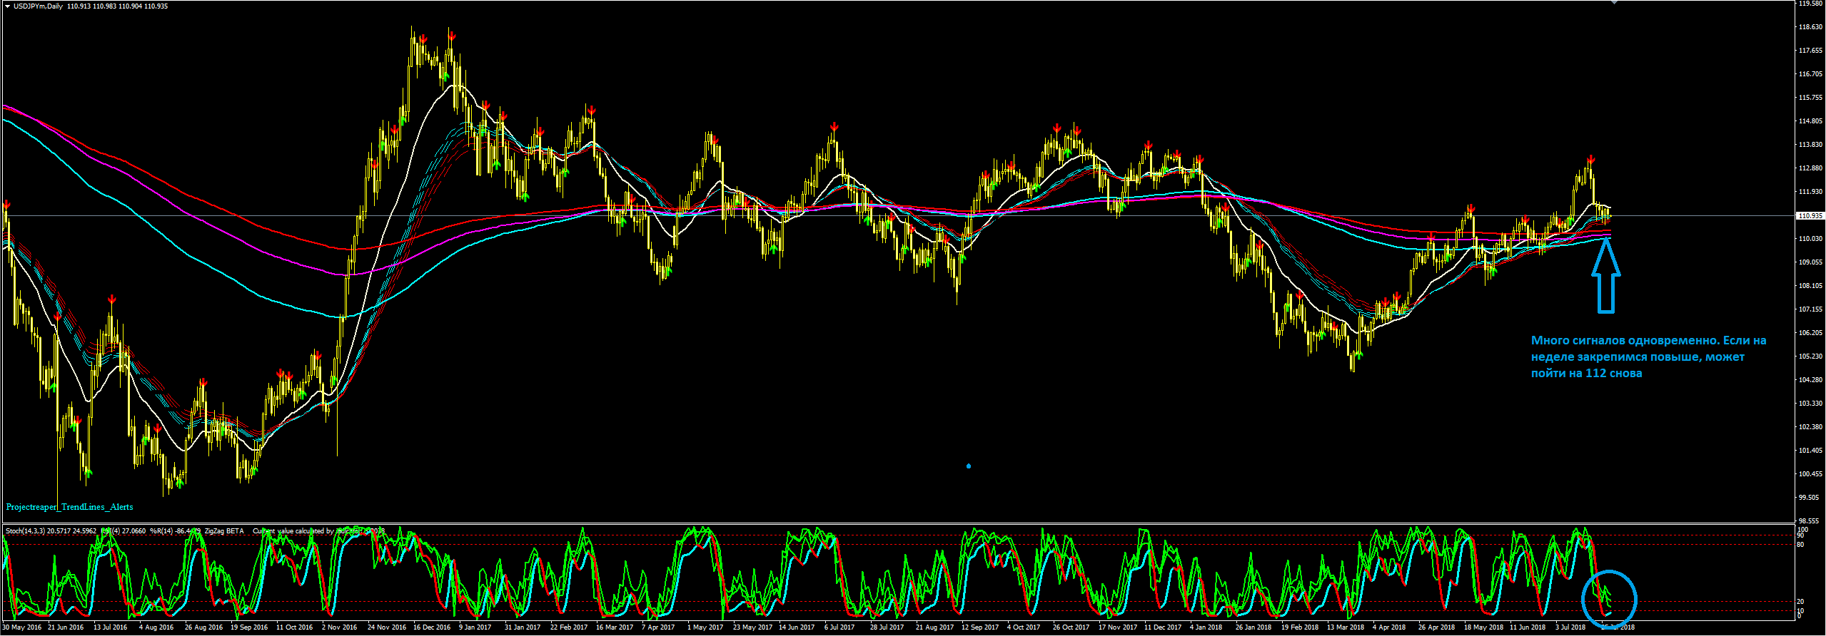Click the 31 Jan 2017 date label
This screenshot has height=636, width=1826.
point(523,627)
